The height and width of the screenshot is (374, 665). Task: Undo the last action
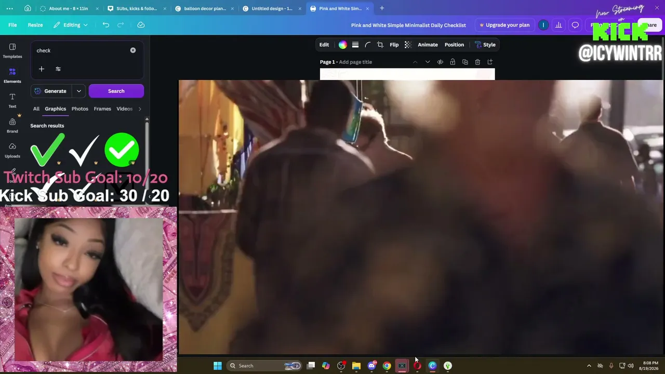pyautogui.click(x=106, y=25)
